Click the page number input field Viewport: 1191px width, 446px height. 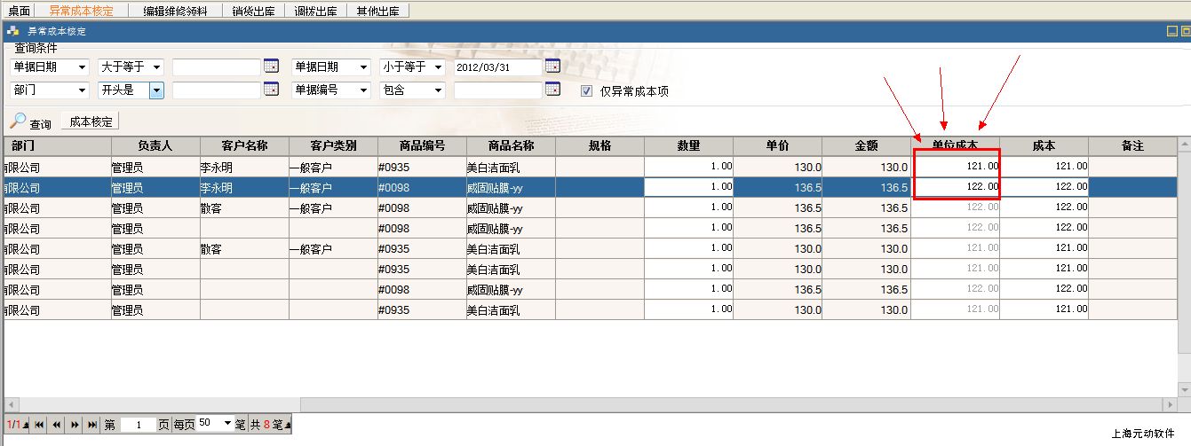(x=138, y=425)
